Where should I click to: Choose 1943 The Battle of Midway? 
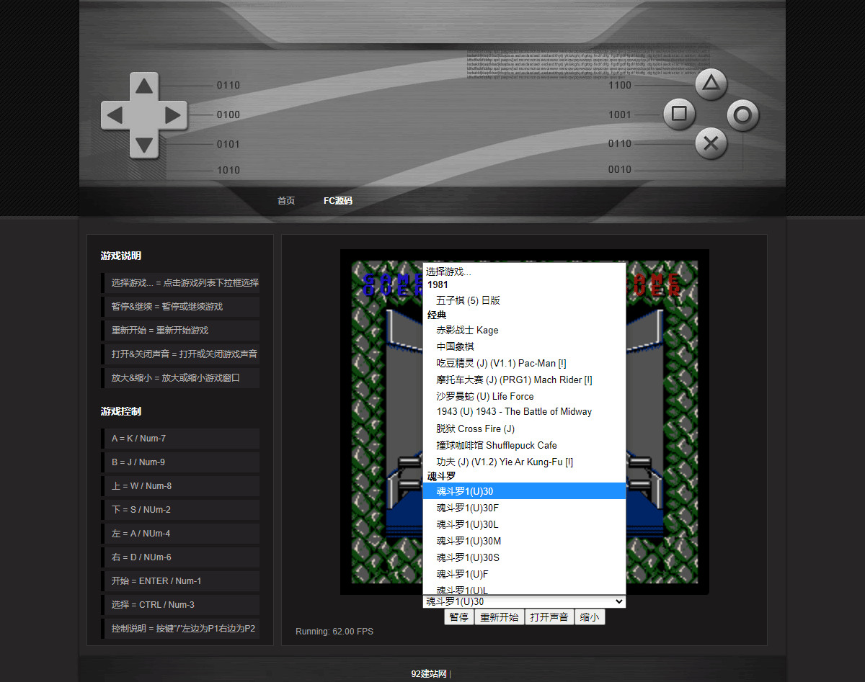[524, 412]
